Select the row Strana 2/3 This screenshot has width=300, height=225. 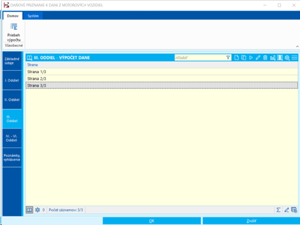coord(162,79)
